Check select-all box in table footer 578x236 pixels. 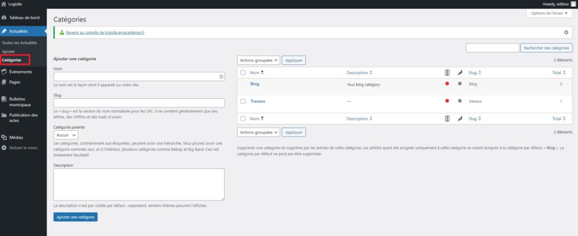click(243, 119)
